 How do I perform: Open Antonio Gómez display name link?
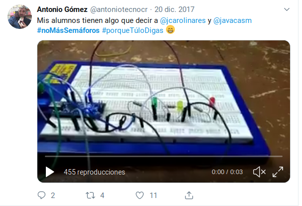tap(62, 9)
